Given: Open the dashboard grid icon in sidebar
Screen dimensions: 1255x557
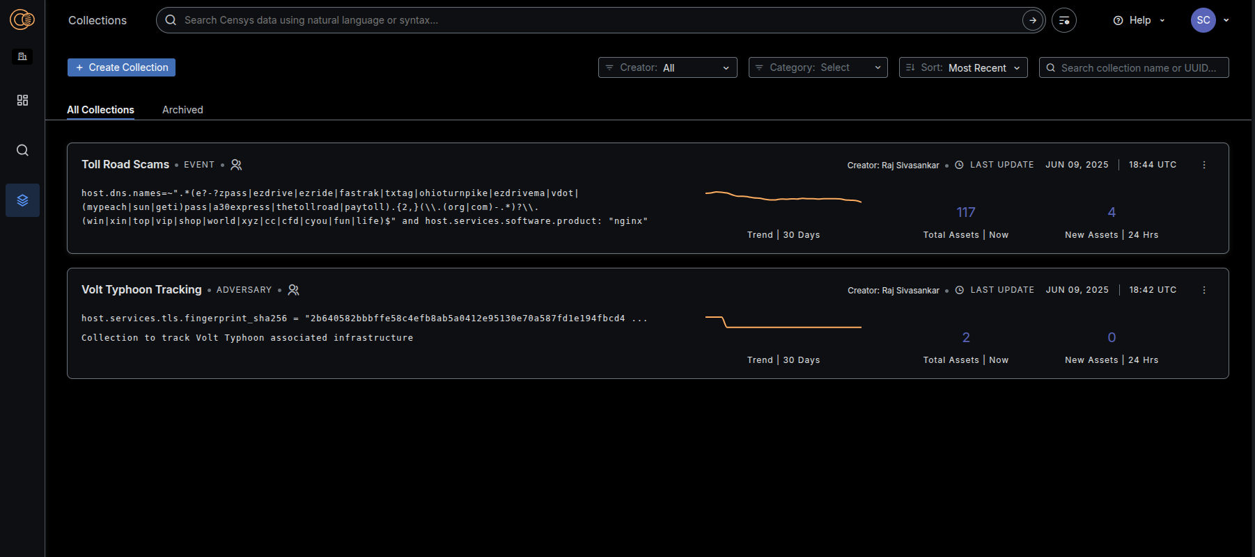Looking at the screenshot, I should click(22, 100).
